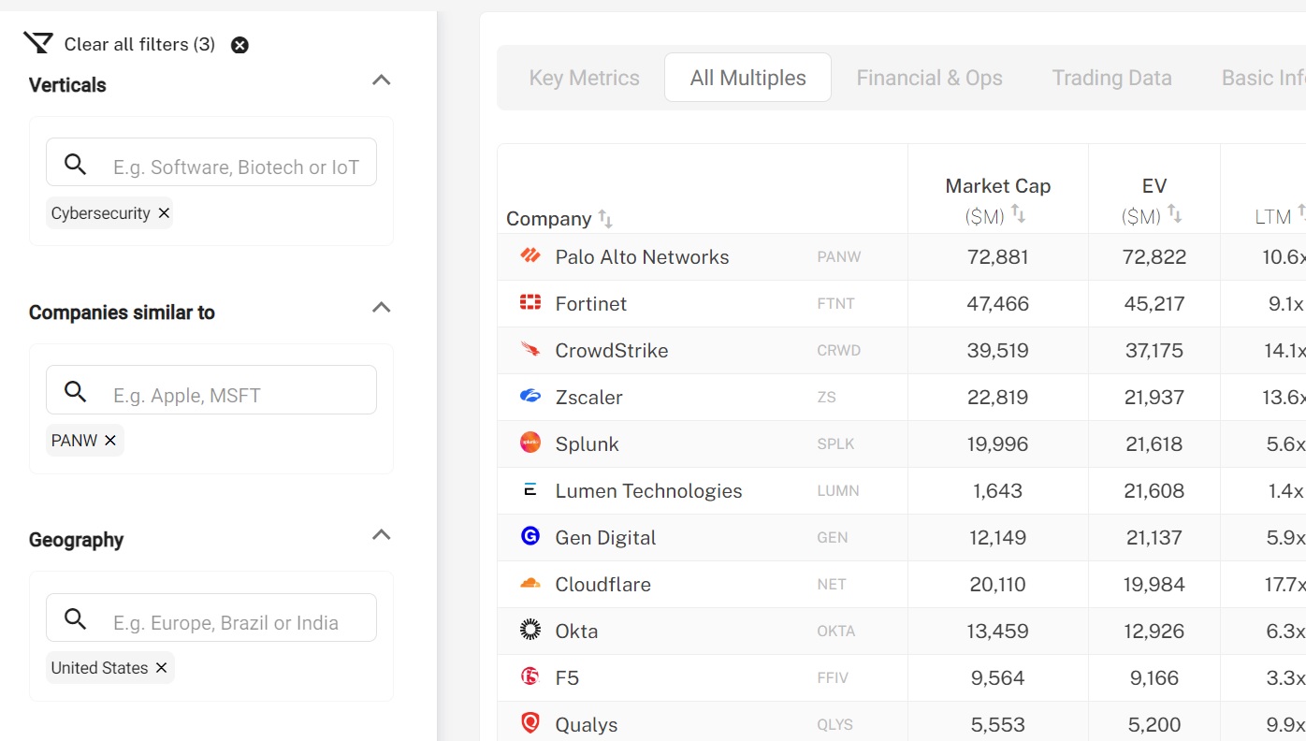This screenshot has width=1306, height=741.
Task: Click Market Cap value 9,564
Action: point(997,678)
